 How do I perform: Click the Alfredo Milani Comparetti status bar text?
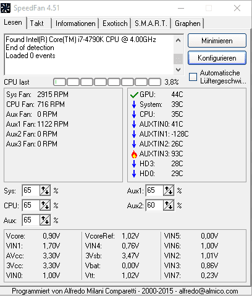click(125, 291)
